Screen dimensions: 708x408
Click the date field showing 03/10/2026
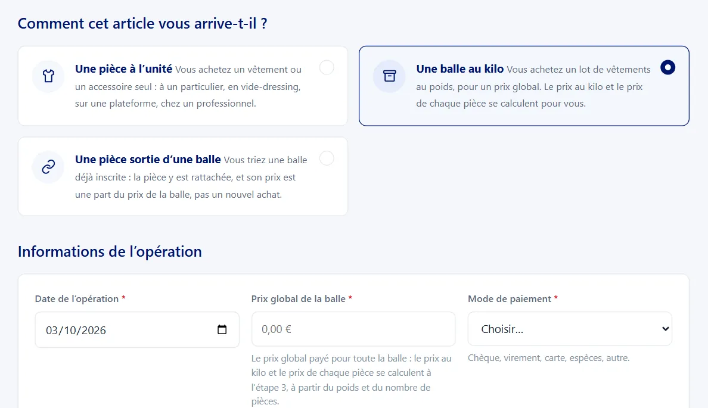tap(137, 330)
